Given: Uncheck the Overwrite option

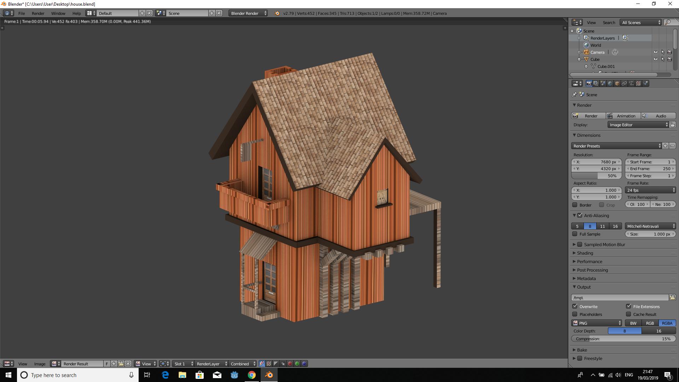Looking at the screenshot, I should click(x=575, y=306).
